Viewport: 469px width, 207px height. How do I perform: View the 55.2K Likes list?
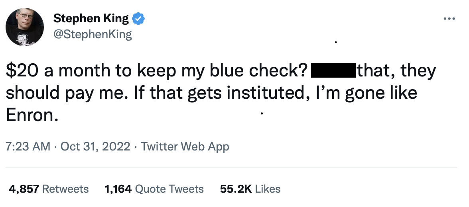pos(250,189)
